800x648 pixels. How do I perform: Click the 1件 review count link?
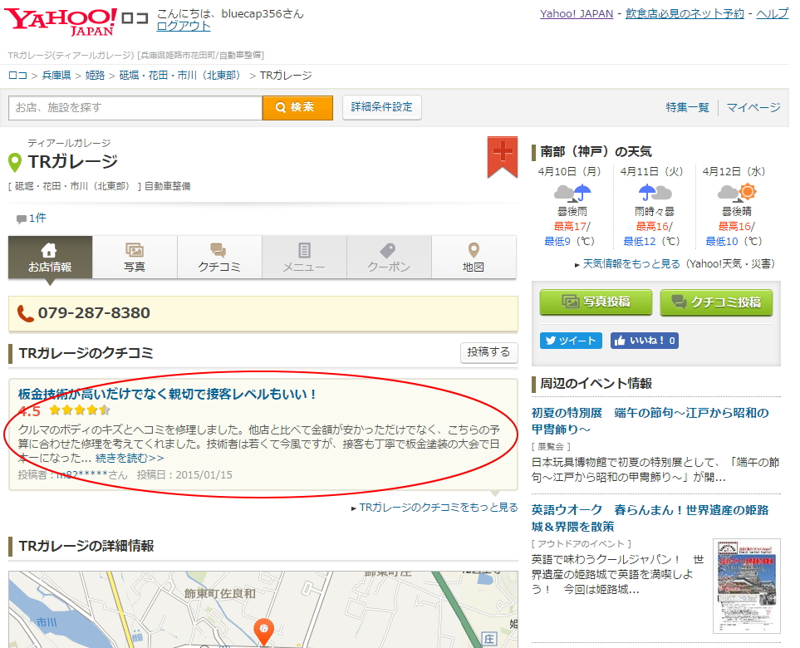coord(37,218)
